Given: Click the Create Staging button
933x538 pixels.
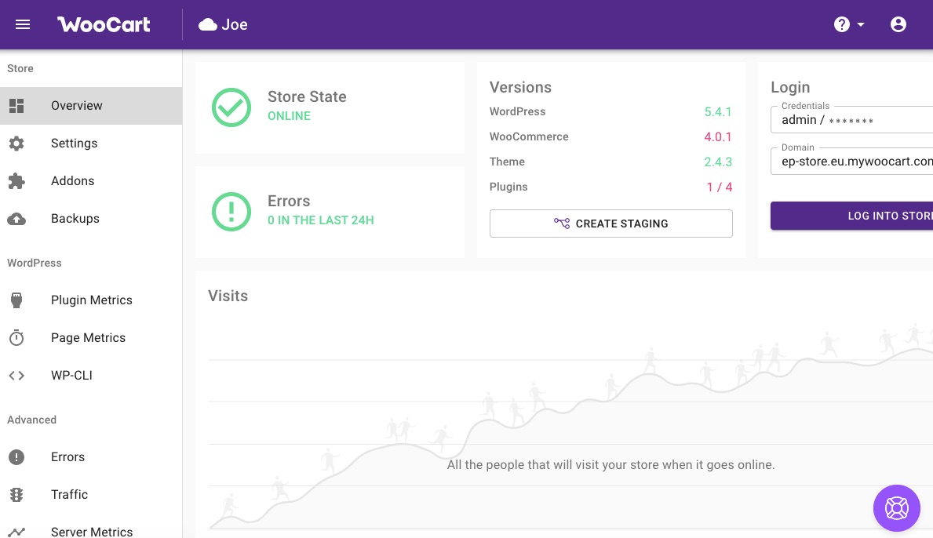Looking at the screenshot, I should (610, 224).
